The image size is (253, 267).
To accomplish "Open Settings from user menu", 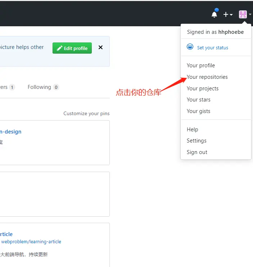I will (196, 141).
